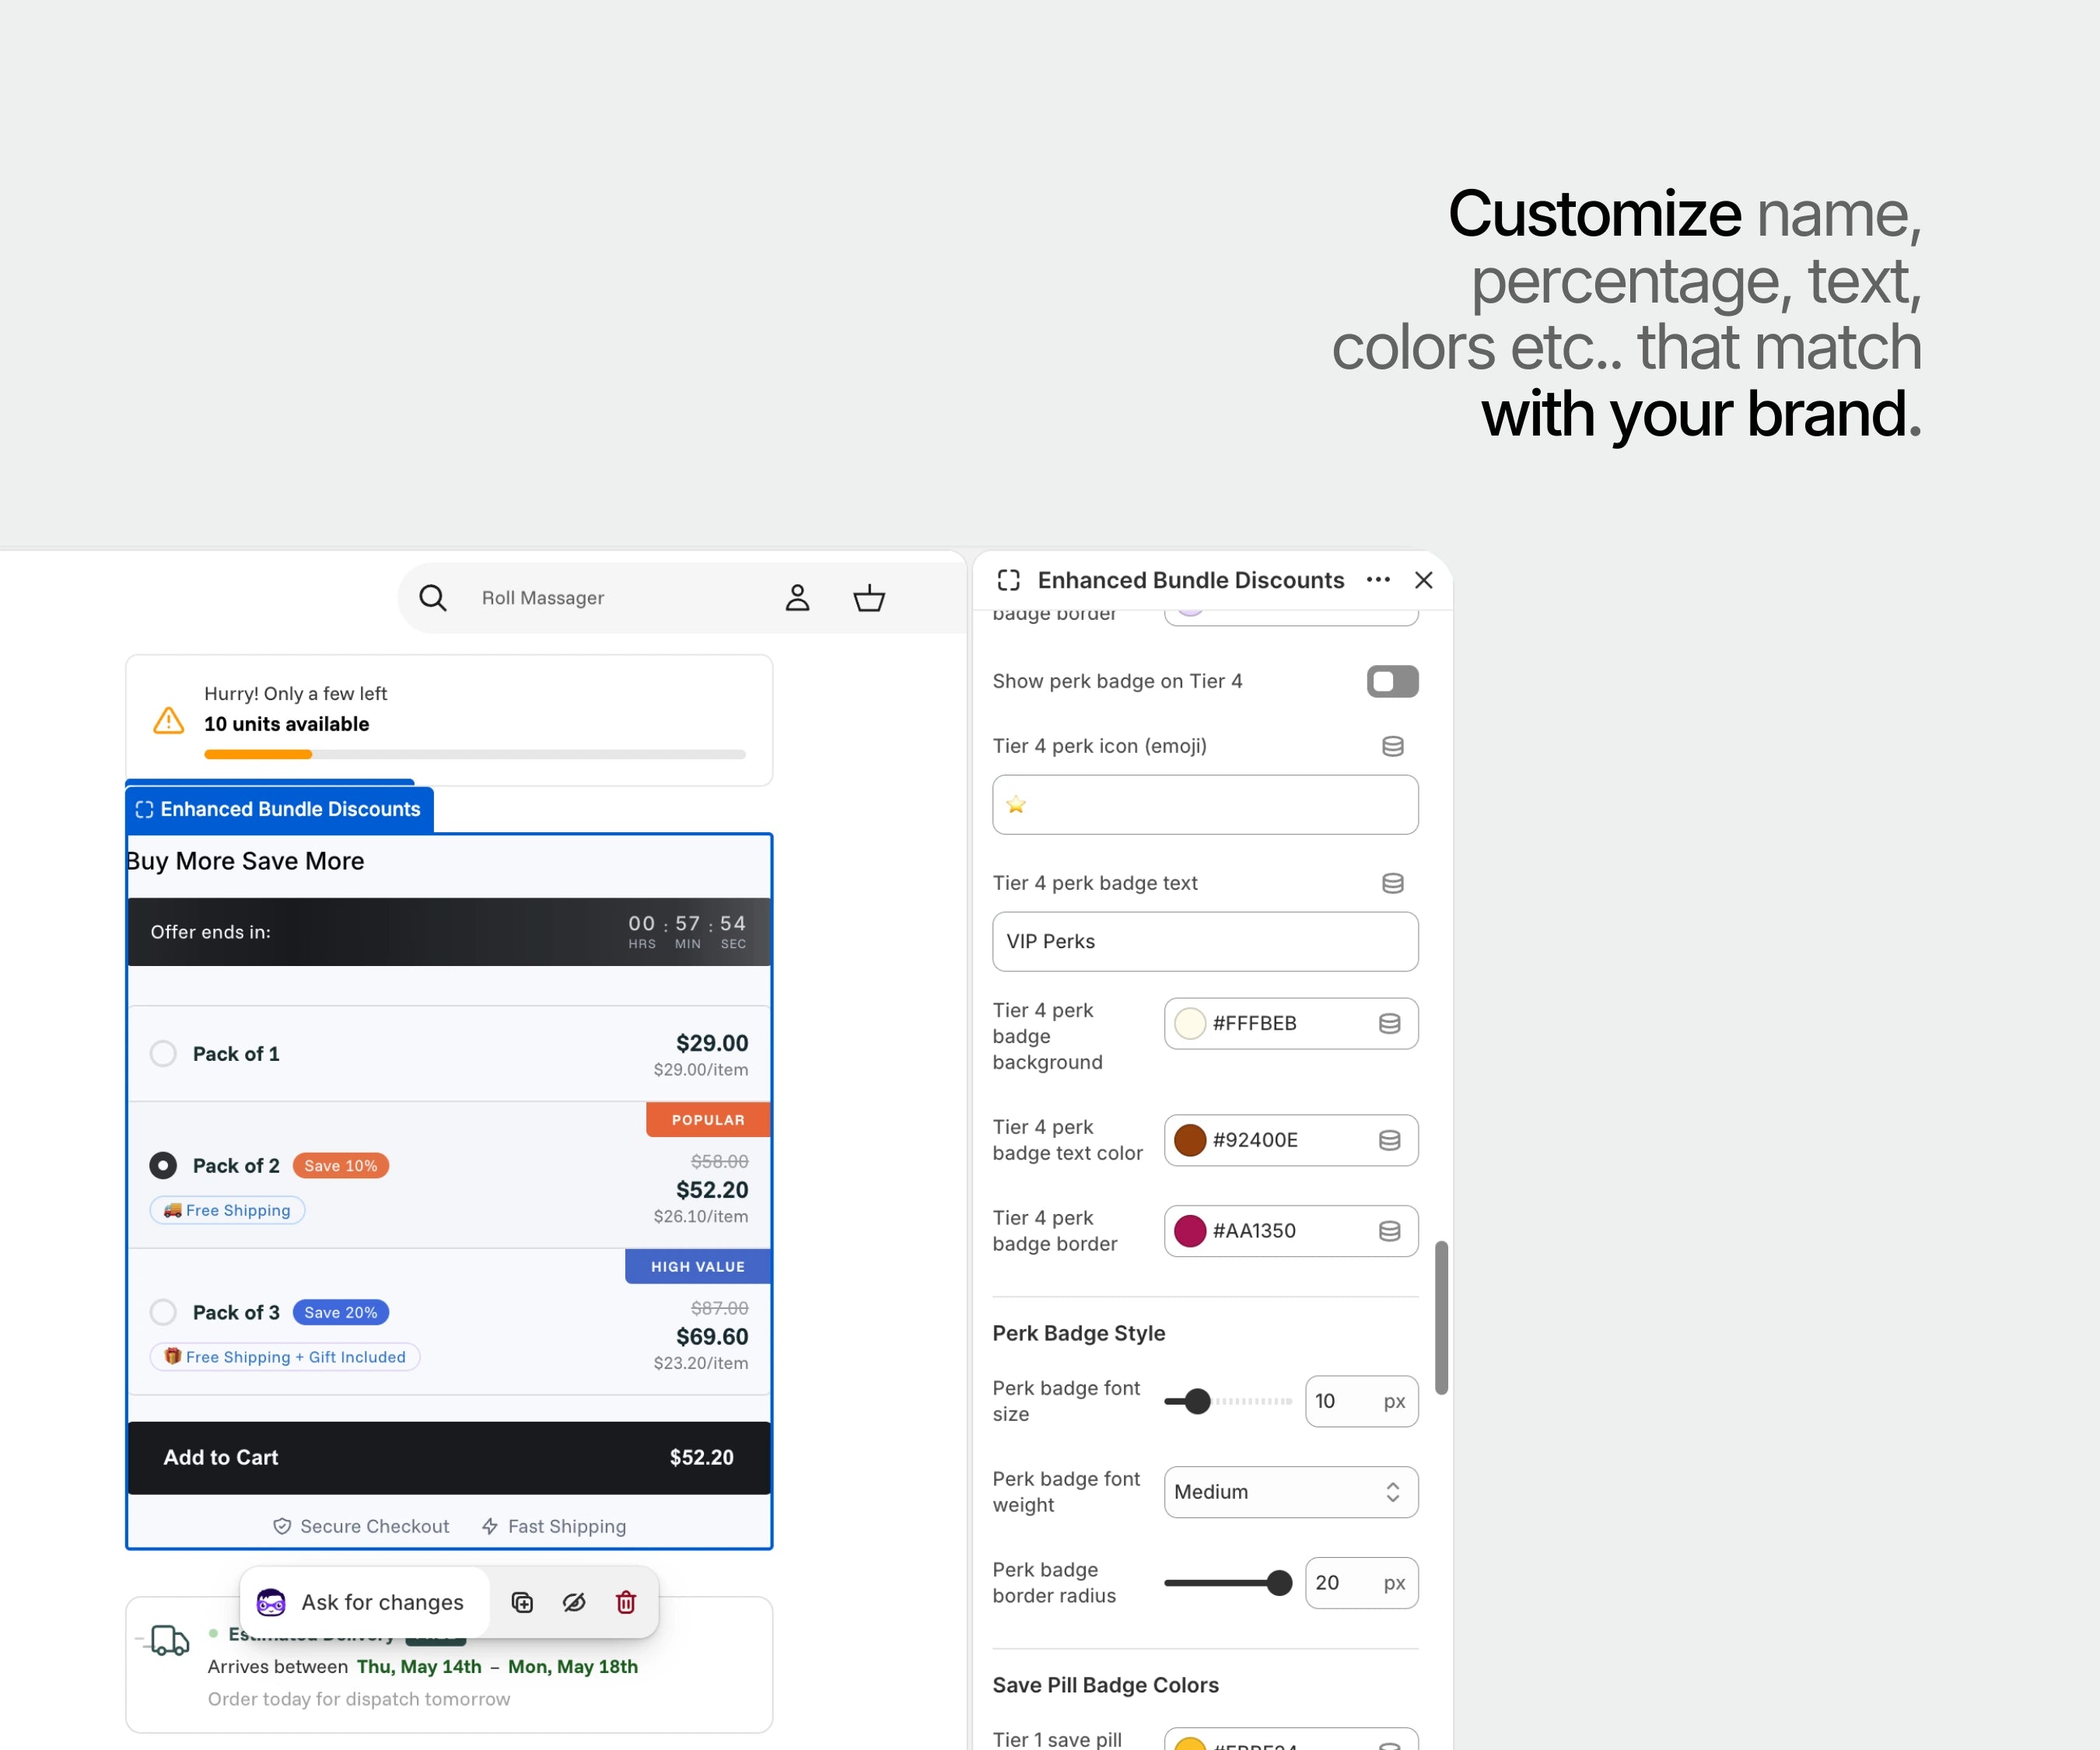Open the Perk badge font weight dropdown
Screen dimensions: 2100x1750
click(1291, 1492)
